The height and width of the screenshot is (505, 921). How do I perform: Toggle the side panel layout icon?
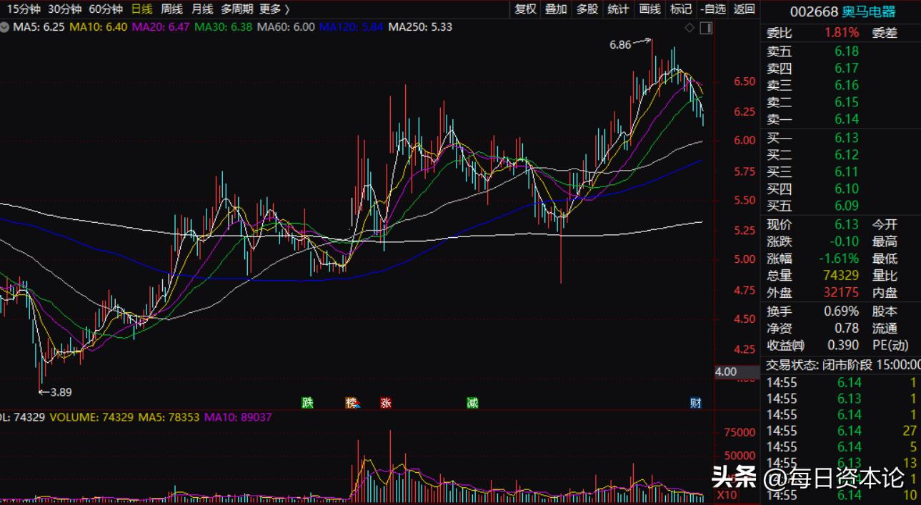[705, 28]
